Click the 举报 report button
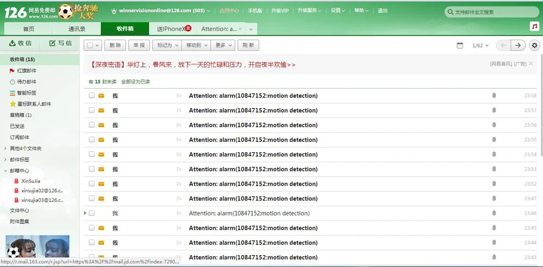The width and height of the screenshot is (543, 267). [x=139, y=45]
